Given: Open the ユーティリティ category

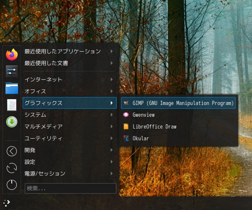Looking at the screenshot, I should (70, 138).
